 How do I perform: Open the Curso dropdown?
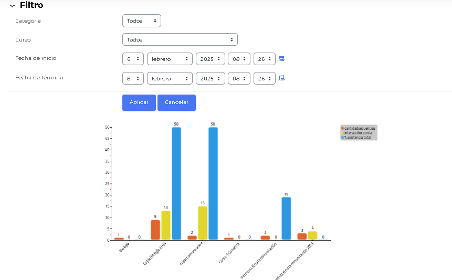click(180, 39)
